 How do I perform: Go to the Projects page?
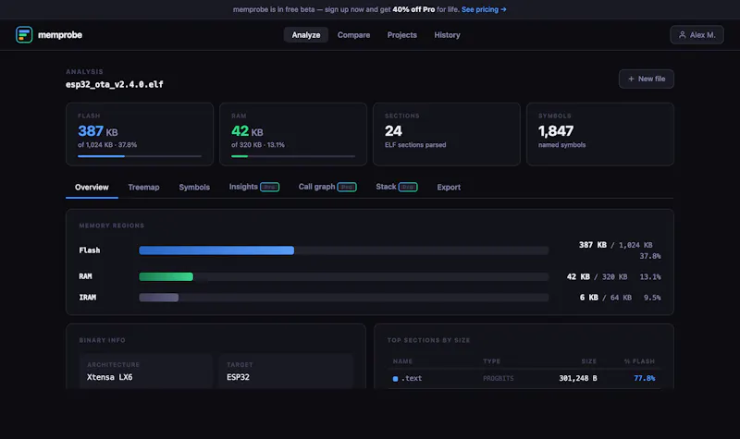402,35
